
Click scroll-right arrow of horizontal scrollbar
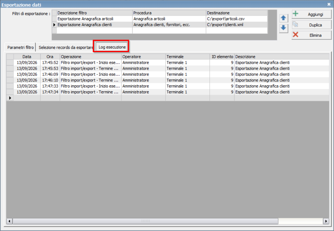pos(326,221)
